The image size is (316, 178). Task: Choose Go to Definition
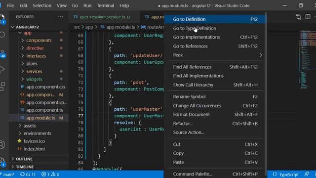(x=215, y=19)
